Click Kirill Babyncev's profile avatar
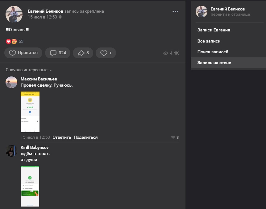 tap(11, 151)
